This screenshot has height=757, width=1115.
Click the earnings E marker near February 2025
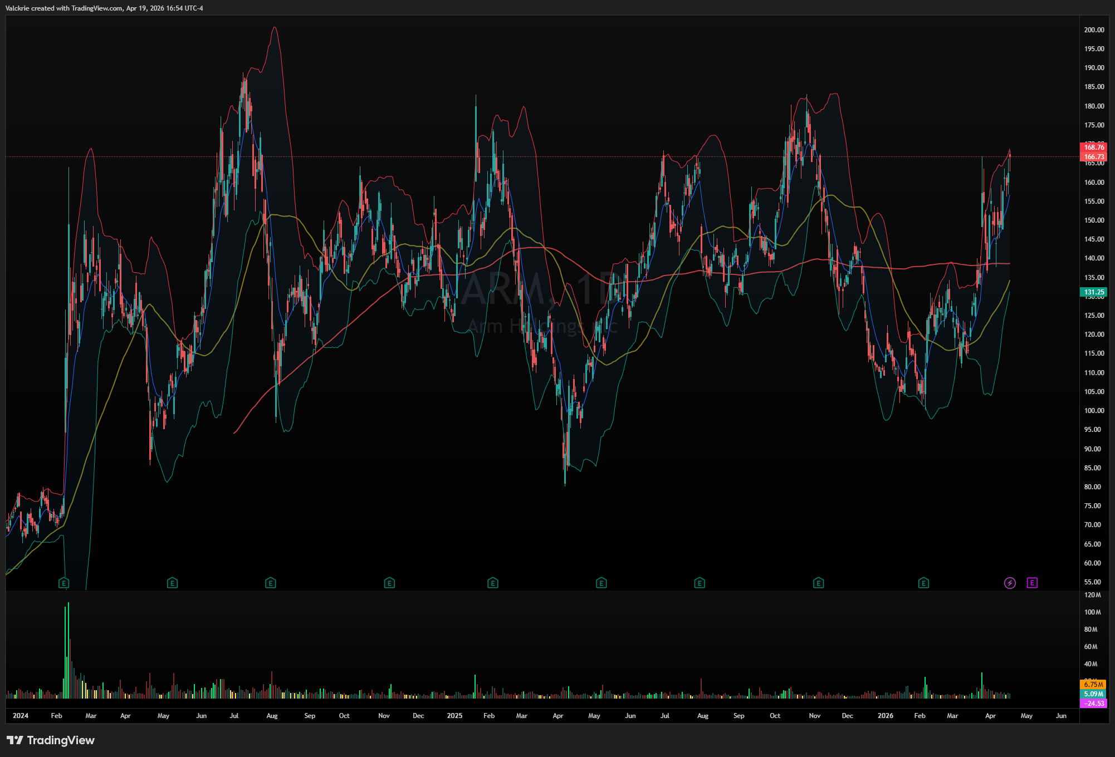[492, 583]
